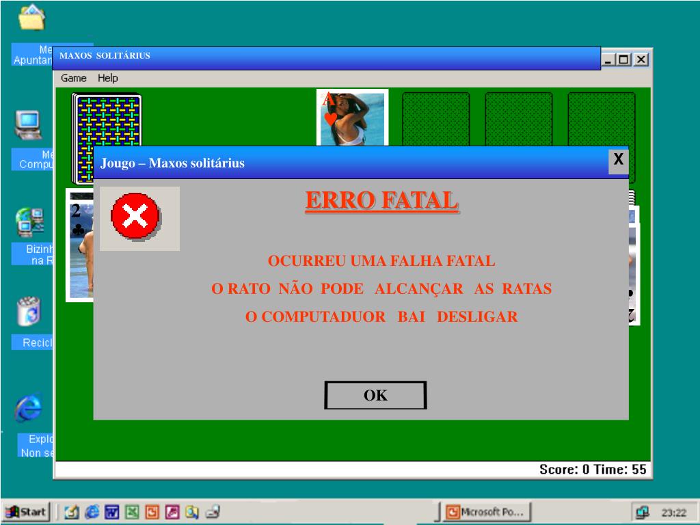Launch Excel from the quick launch bar
Screen dimensions: 700x525
click(x=132, y=512)
